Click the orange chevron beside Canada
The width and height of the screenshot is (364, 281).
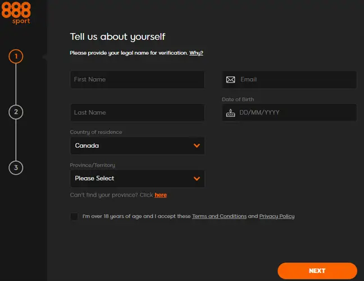click(x=197, y=146)
